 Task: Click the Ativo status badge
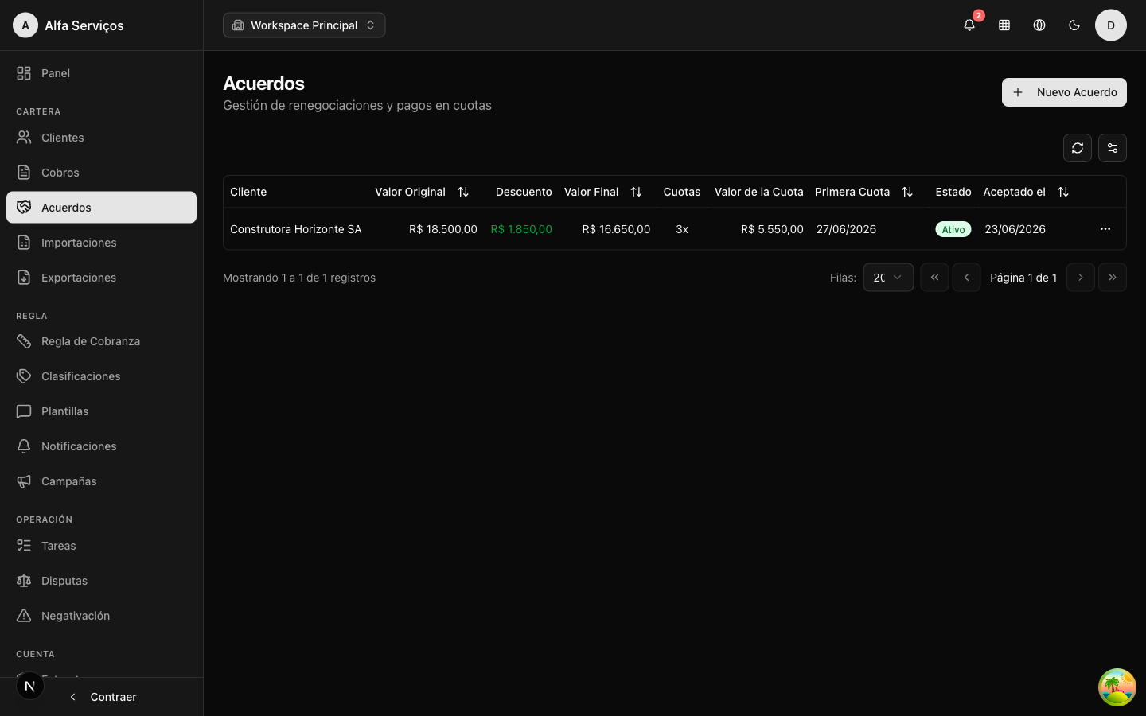click(953, 229)
